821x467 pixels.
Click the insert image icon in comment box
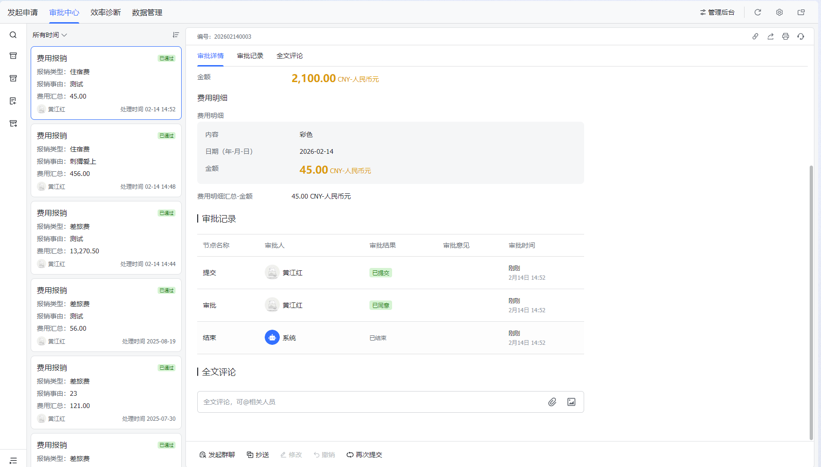pyautogui.click(x=571, y=402)
